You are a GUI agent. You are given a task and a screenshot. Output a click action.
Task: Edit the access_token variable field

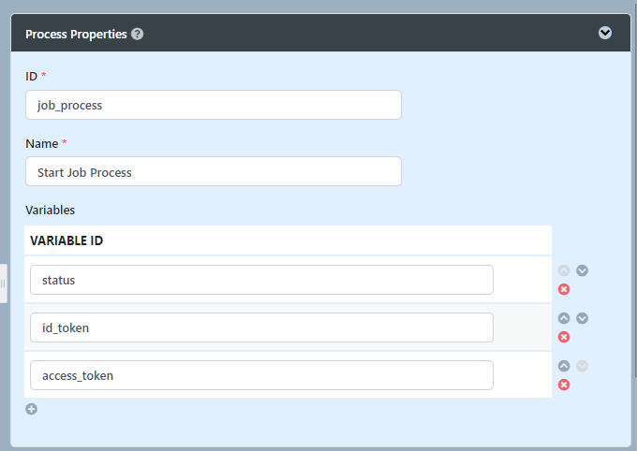click(x=261, y=375)
